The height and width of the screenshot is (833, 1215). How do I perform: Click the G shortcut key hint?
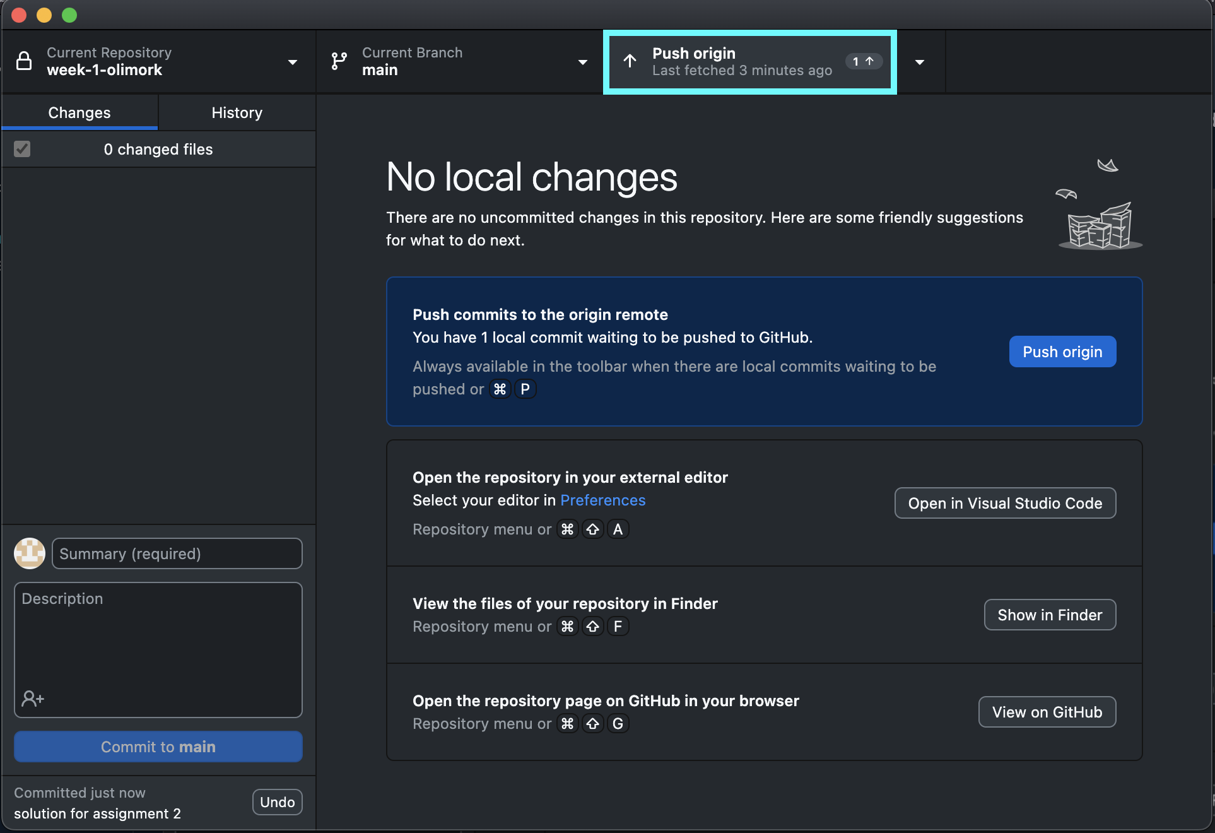click(618, 723)
